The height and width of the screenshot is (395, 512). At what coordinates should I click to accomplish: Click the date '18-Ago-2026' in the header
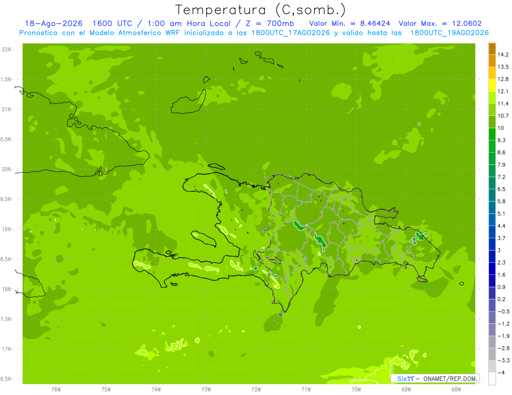53,23
